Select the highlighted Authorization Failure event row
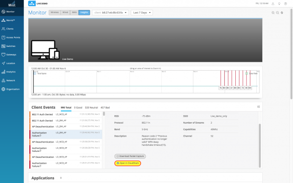 coord(66,134)
